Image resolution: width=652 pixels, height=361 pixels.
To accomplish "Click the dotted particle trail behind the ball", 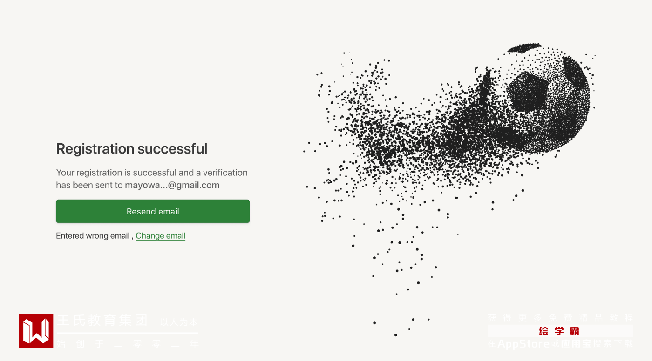I will (x=396, y=149).
